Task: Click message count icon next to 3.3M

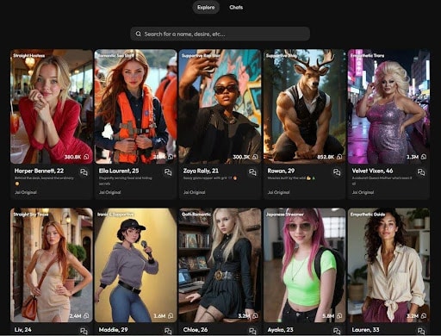Action: [424, 157]
